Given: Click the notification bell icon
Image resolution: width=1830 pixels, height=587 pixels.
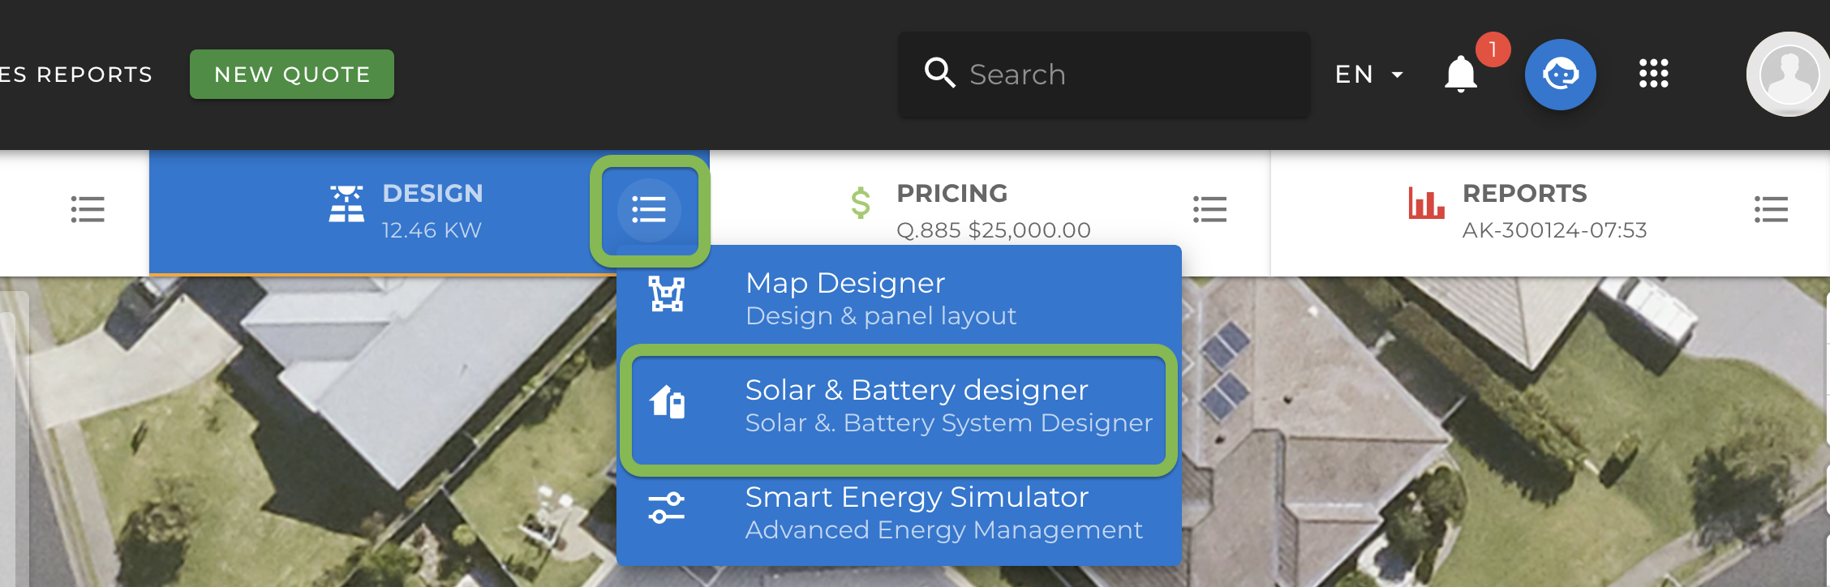Looking at the screenshot, I should (1461, 75).
